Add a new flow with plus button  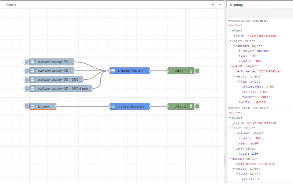point(213,5)
